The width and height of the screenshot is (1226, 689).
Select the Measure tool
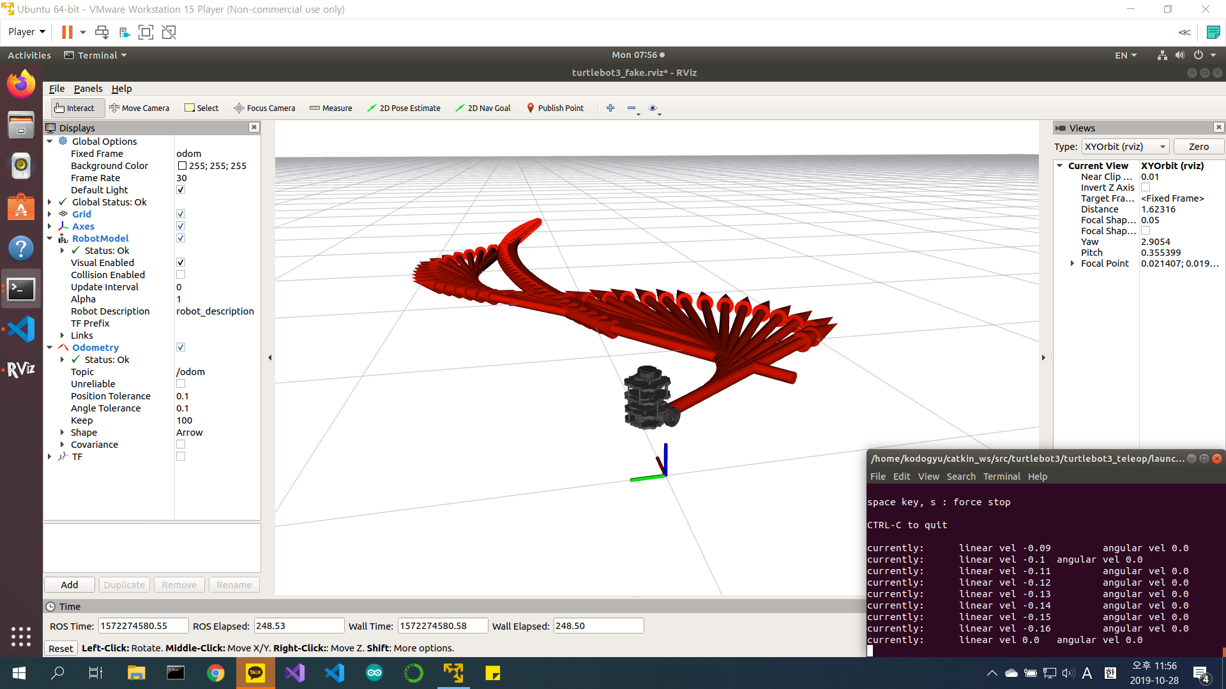[x=331, y=108]
